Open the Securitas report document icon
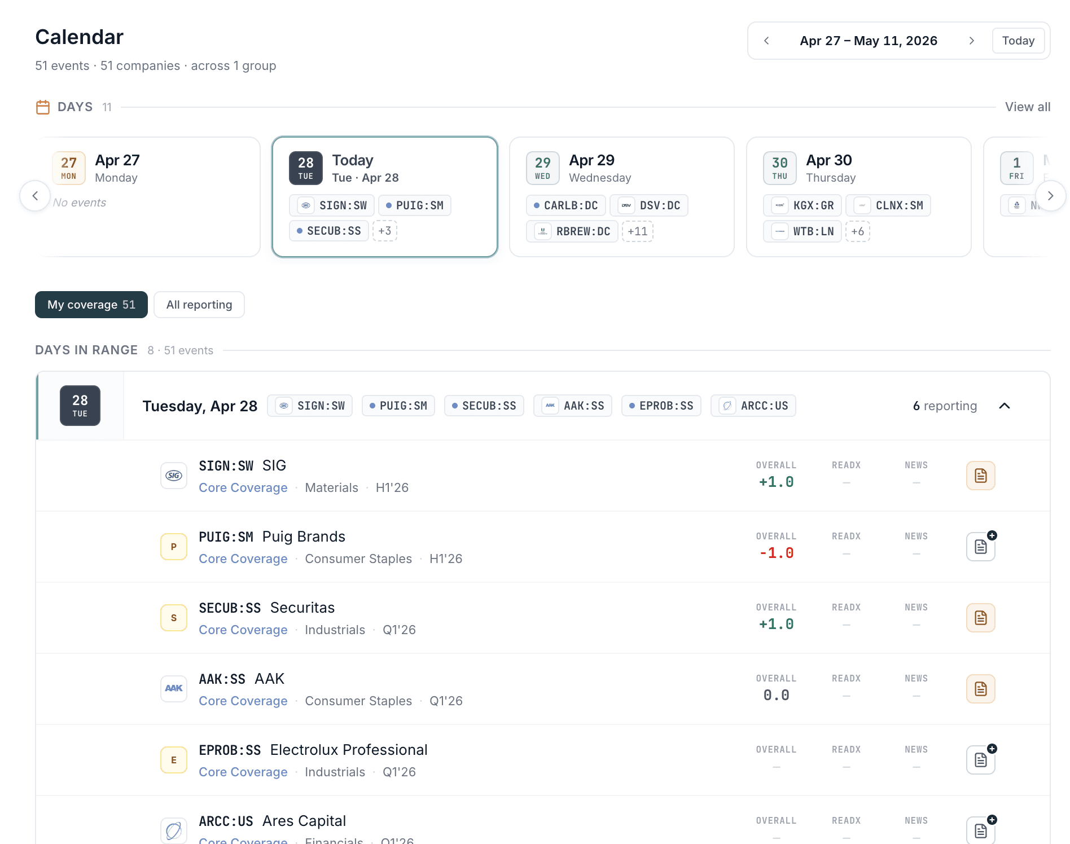The width and height of the screenshot is (1070, 844). tap(980, 617)
